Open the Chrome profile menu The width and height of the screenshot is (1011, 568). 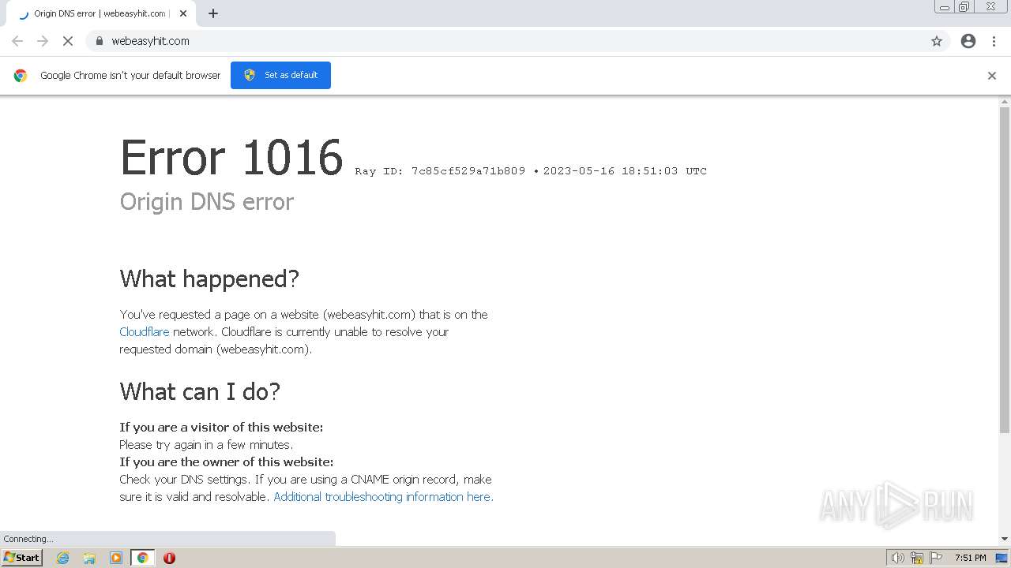tap(968, 41)
